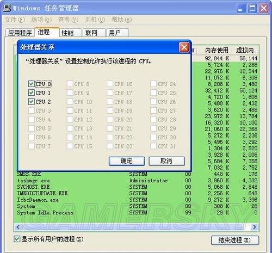Uncheck the CPU 2 checkbox

pos(32,102)
